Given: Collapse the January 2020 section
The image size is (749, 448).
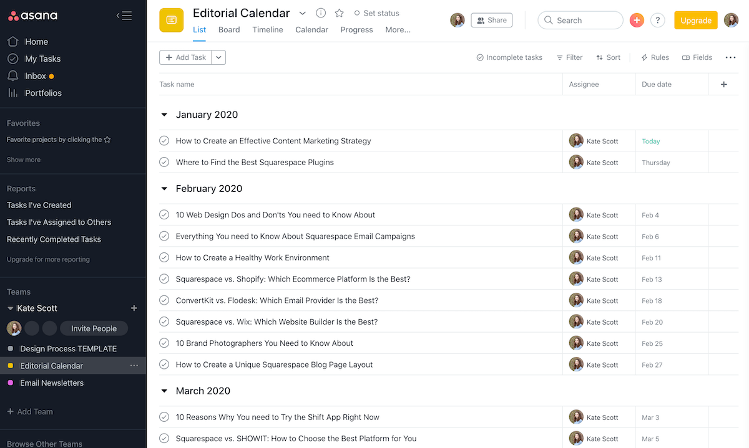Looking at the screenshot, I should pyautogui.click(x=164, y=115).
